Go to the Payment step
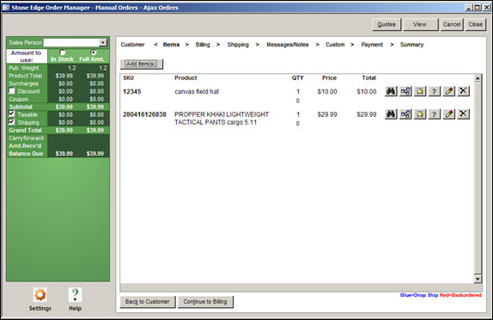Screen dimensions: 493x320 [x=372, y=45]
